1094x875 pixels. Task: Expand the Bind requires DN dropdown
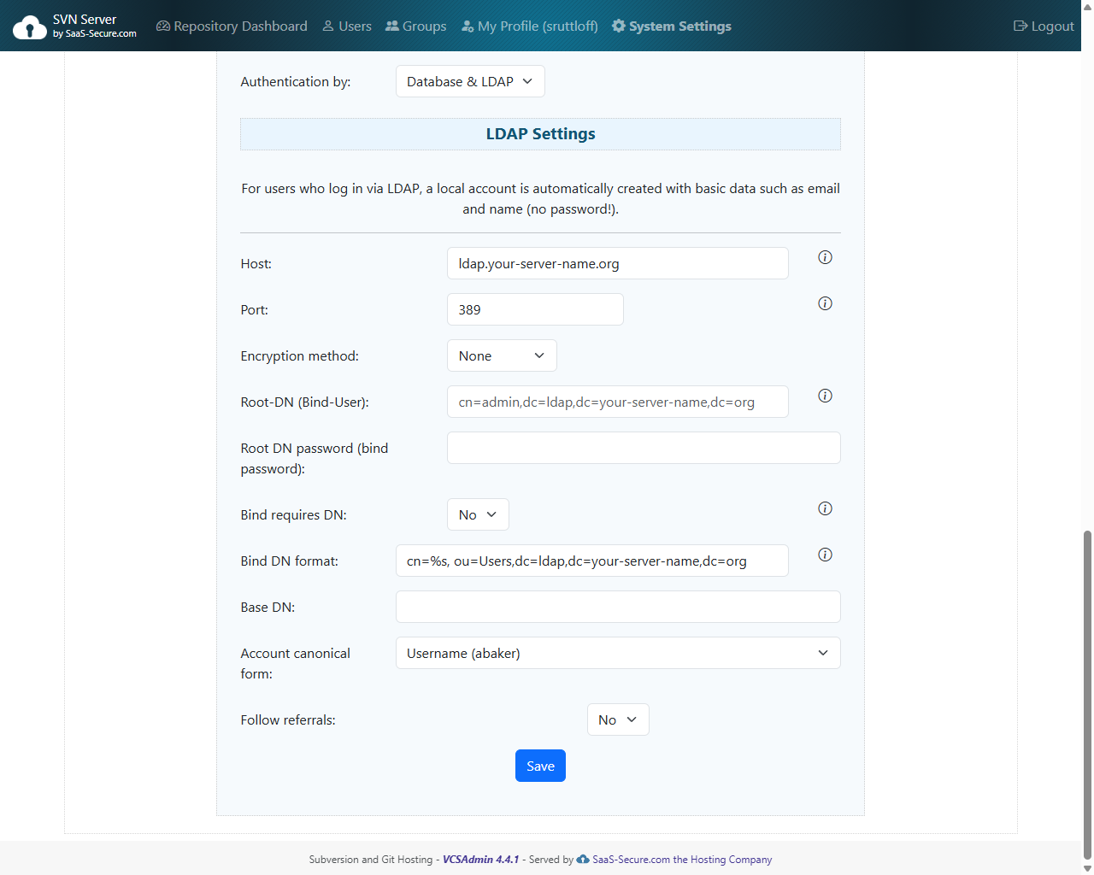[478, 514]
